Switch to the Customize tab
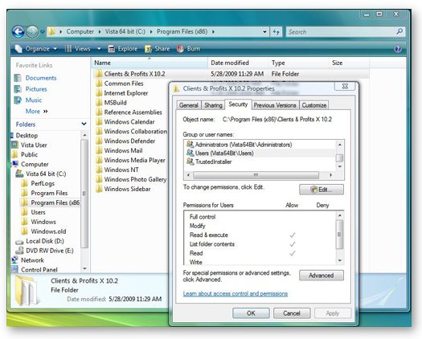The height and width of the screenshot is (339, 422). [314, 105]
